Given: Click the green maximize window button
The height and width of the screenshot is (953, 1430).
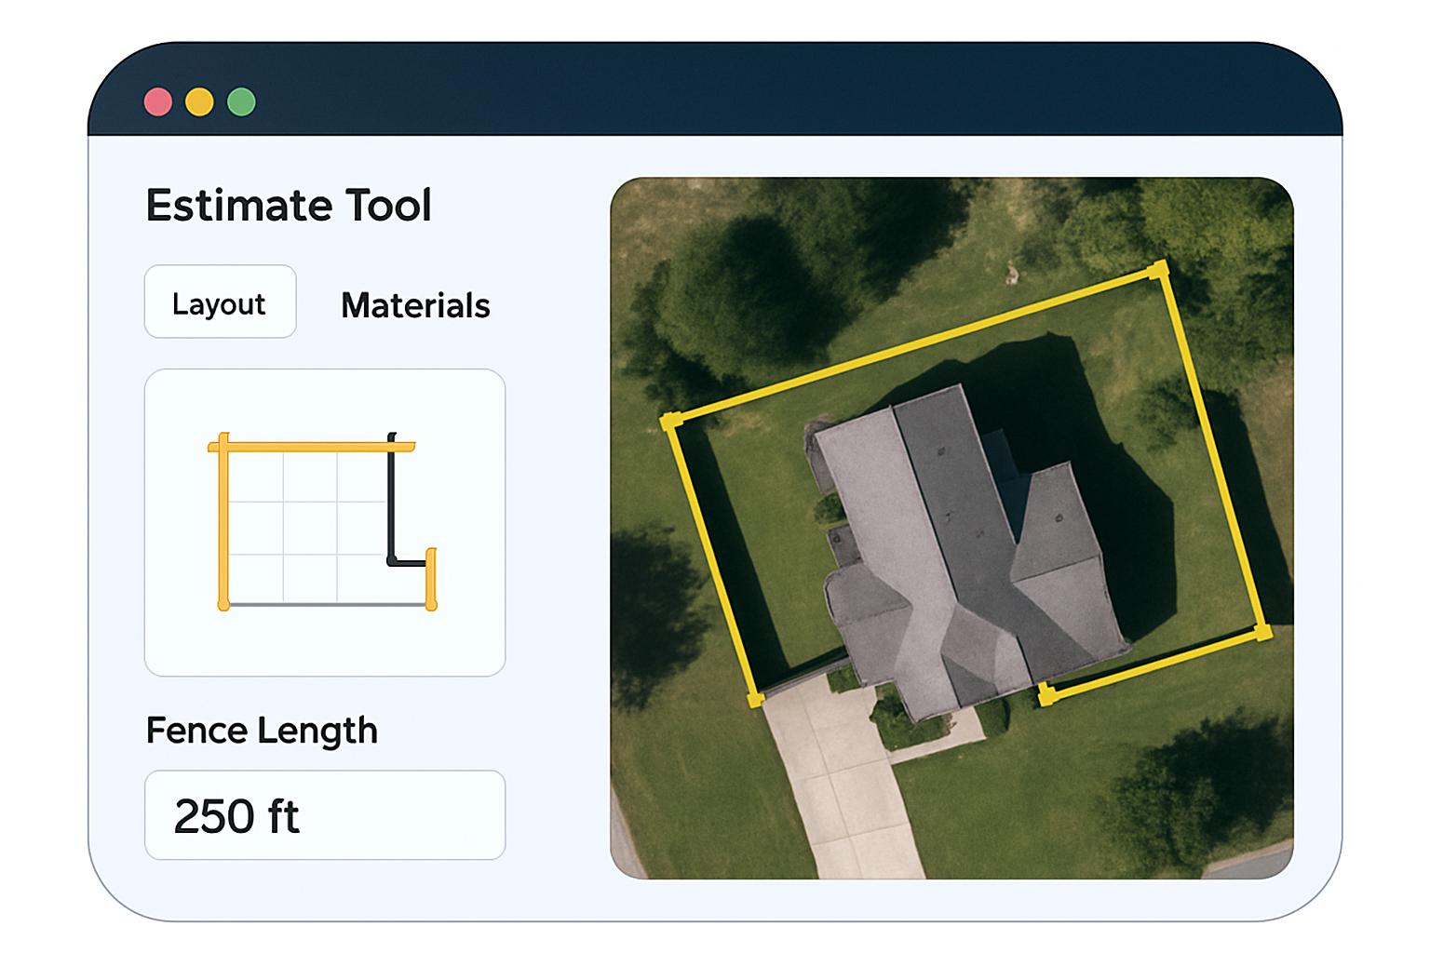Looking at the screenshot, I should 241,101.
